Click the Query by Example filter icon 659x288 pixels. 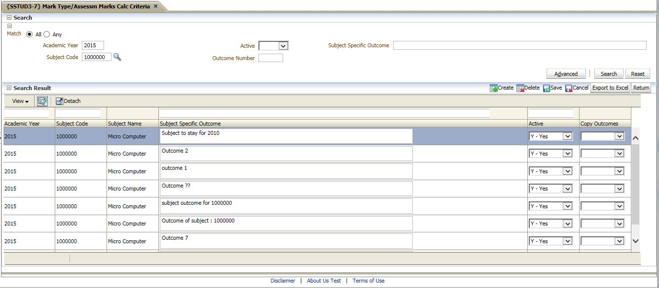click(42, 101)
